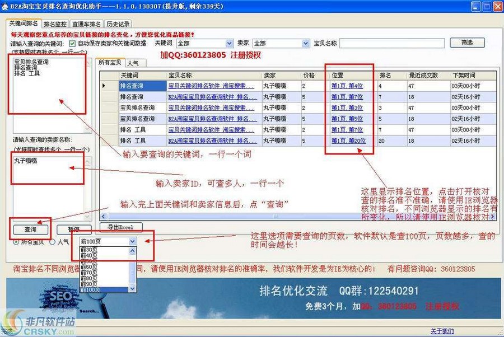Click the 卖家 column header
Image resolution: width=504 pixels, height=337 pixels.
(x=281, y=75)
